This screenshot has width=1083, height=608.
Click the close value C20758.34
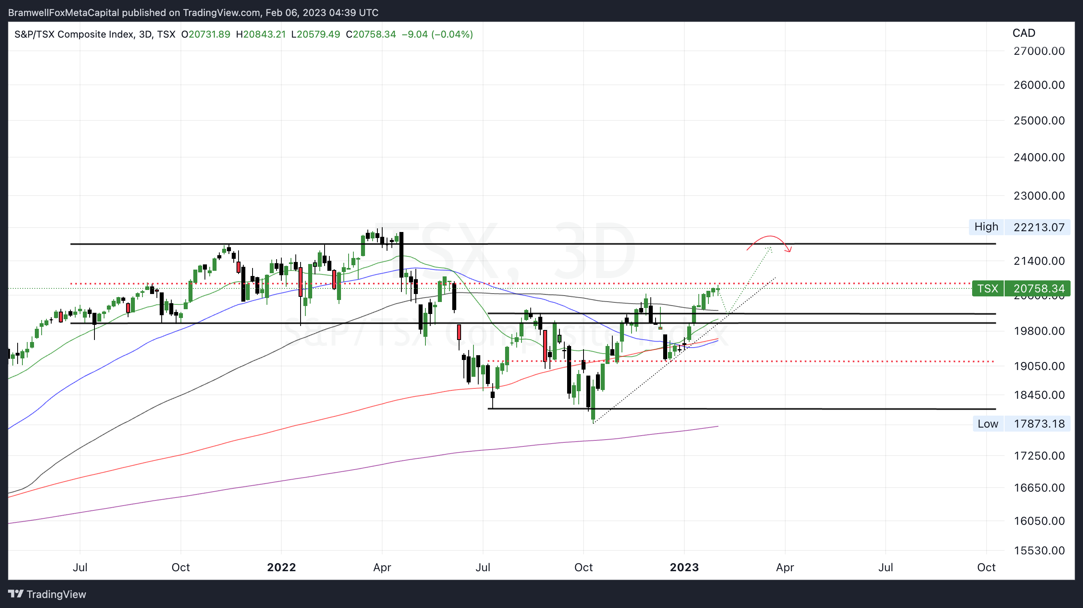(371, 34)
